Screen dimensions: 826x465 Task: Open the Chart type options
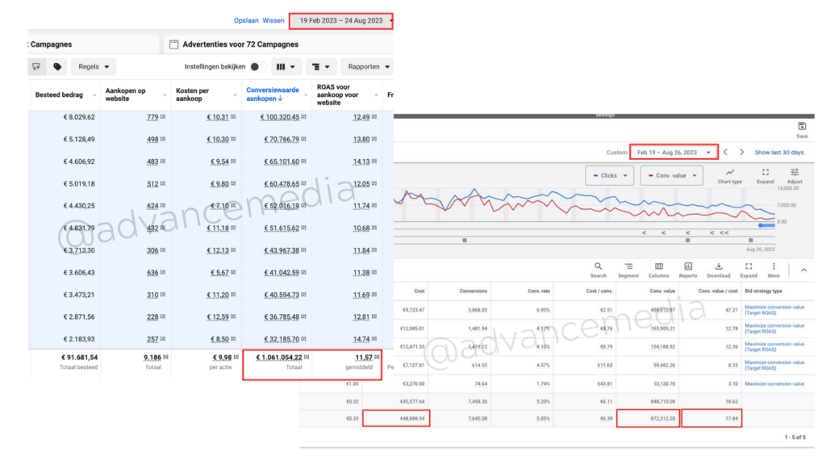point(729,175)
